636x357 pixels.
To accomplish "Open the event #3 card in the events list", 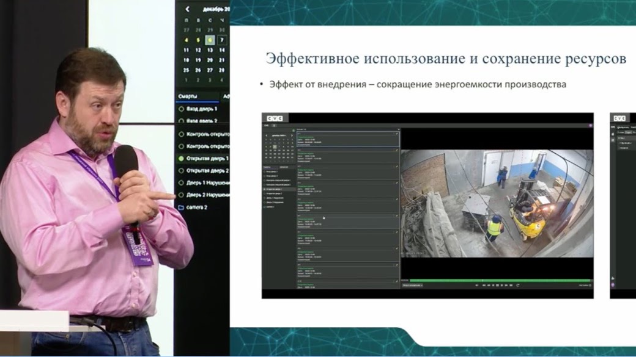I will tap(348, 172).
